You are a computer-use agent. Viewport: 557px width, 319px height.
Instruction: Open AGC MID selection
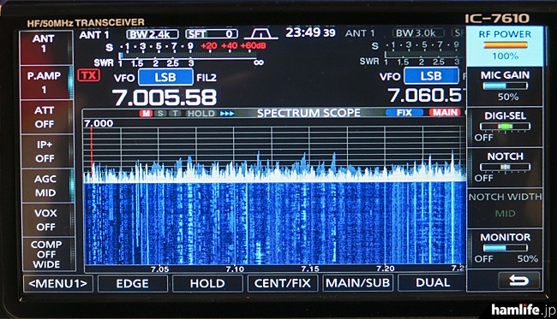(45, 186)
